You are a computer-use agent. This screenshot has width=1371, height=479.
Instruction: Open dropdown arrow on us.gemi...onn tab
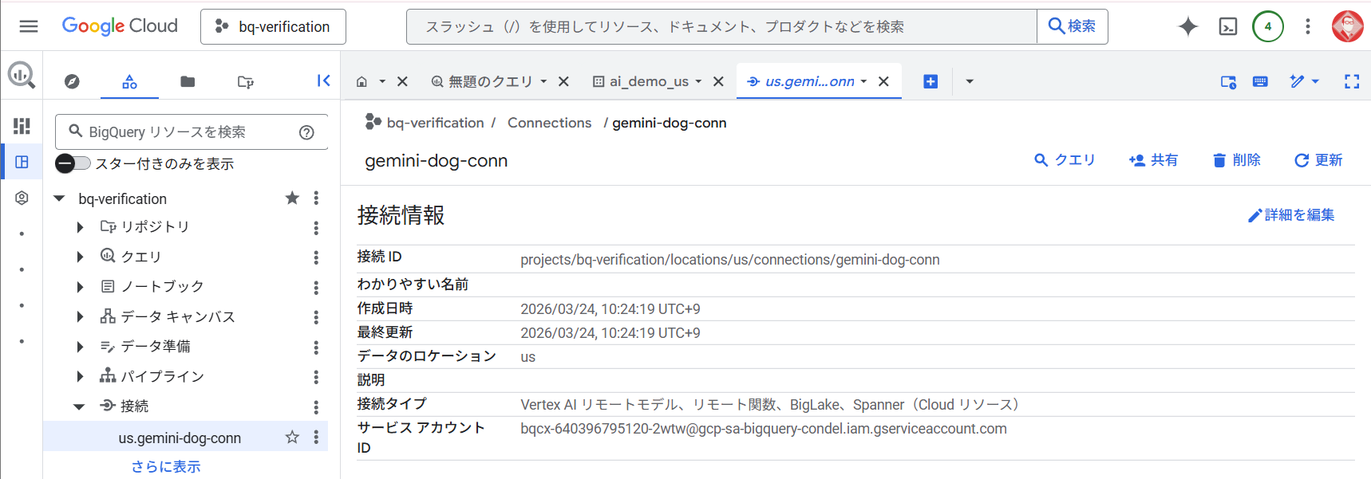point(863,81)
